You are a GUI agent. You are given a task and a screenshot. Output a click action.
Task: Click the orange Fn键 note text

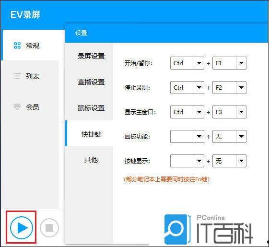click(166, 179)
